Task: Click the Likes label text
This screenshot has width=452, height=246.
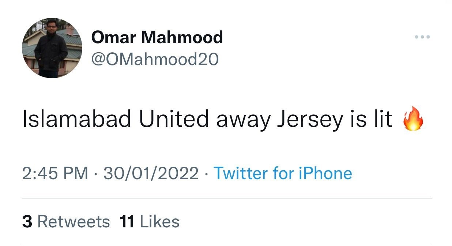Action: pyautogui.click(x=160, y=222)
